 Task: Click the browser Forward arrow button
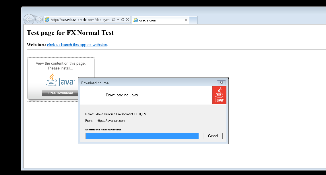coord(39,19)
